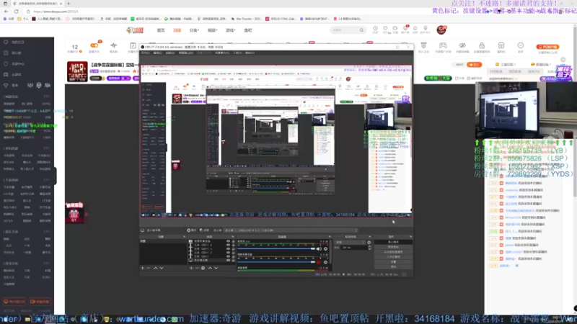
Task: Open source properties gear in Sources panel
Action: pos(203,268)
